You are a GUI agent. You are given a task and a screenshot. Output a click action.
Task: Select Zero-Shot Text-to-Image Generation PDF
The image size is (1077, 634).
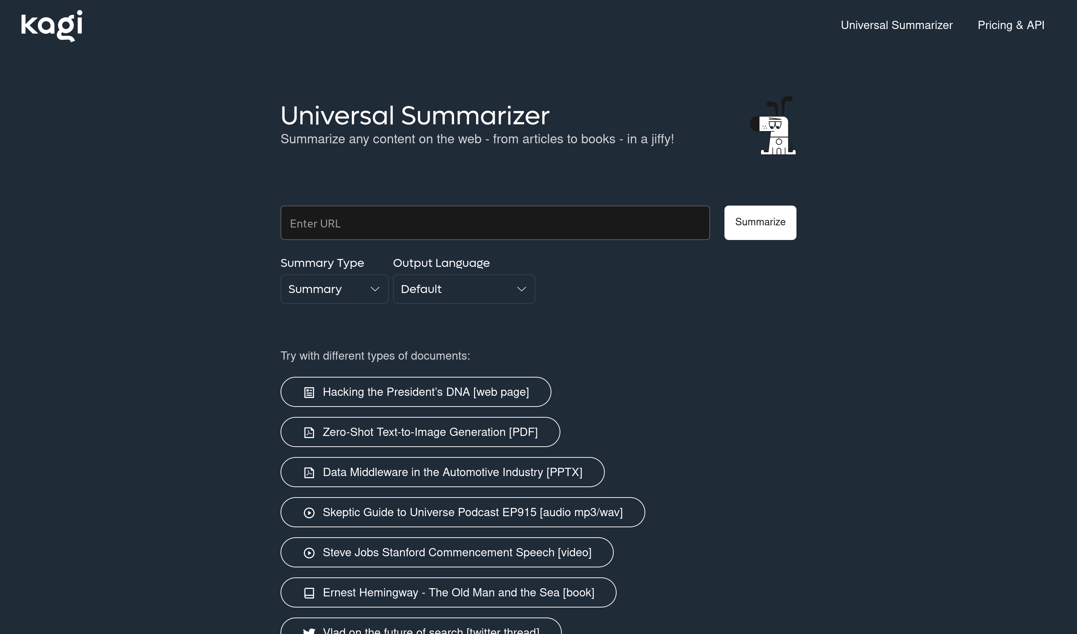click(x=420, y=432)
